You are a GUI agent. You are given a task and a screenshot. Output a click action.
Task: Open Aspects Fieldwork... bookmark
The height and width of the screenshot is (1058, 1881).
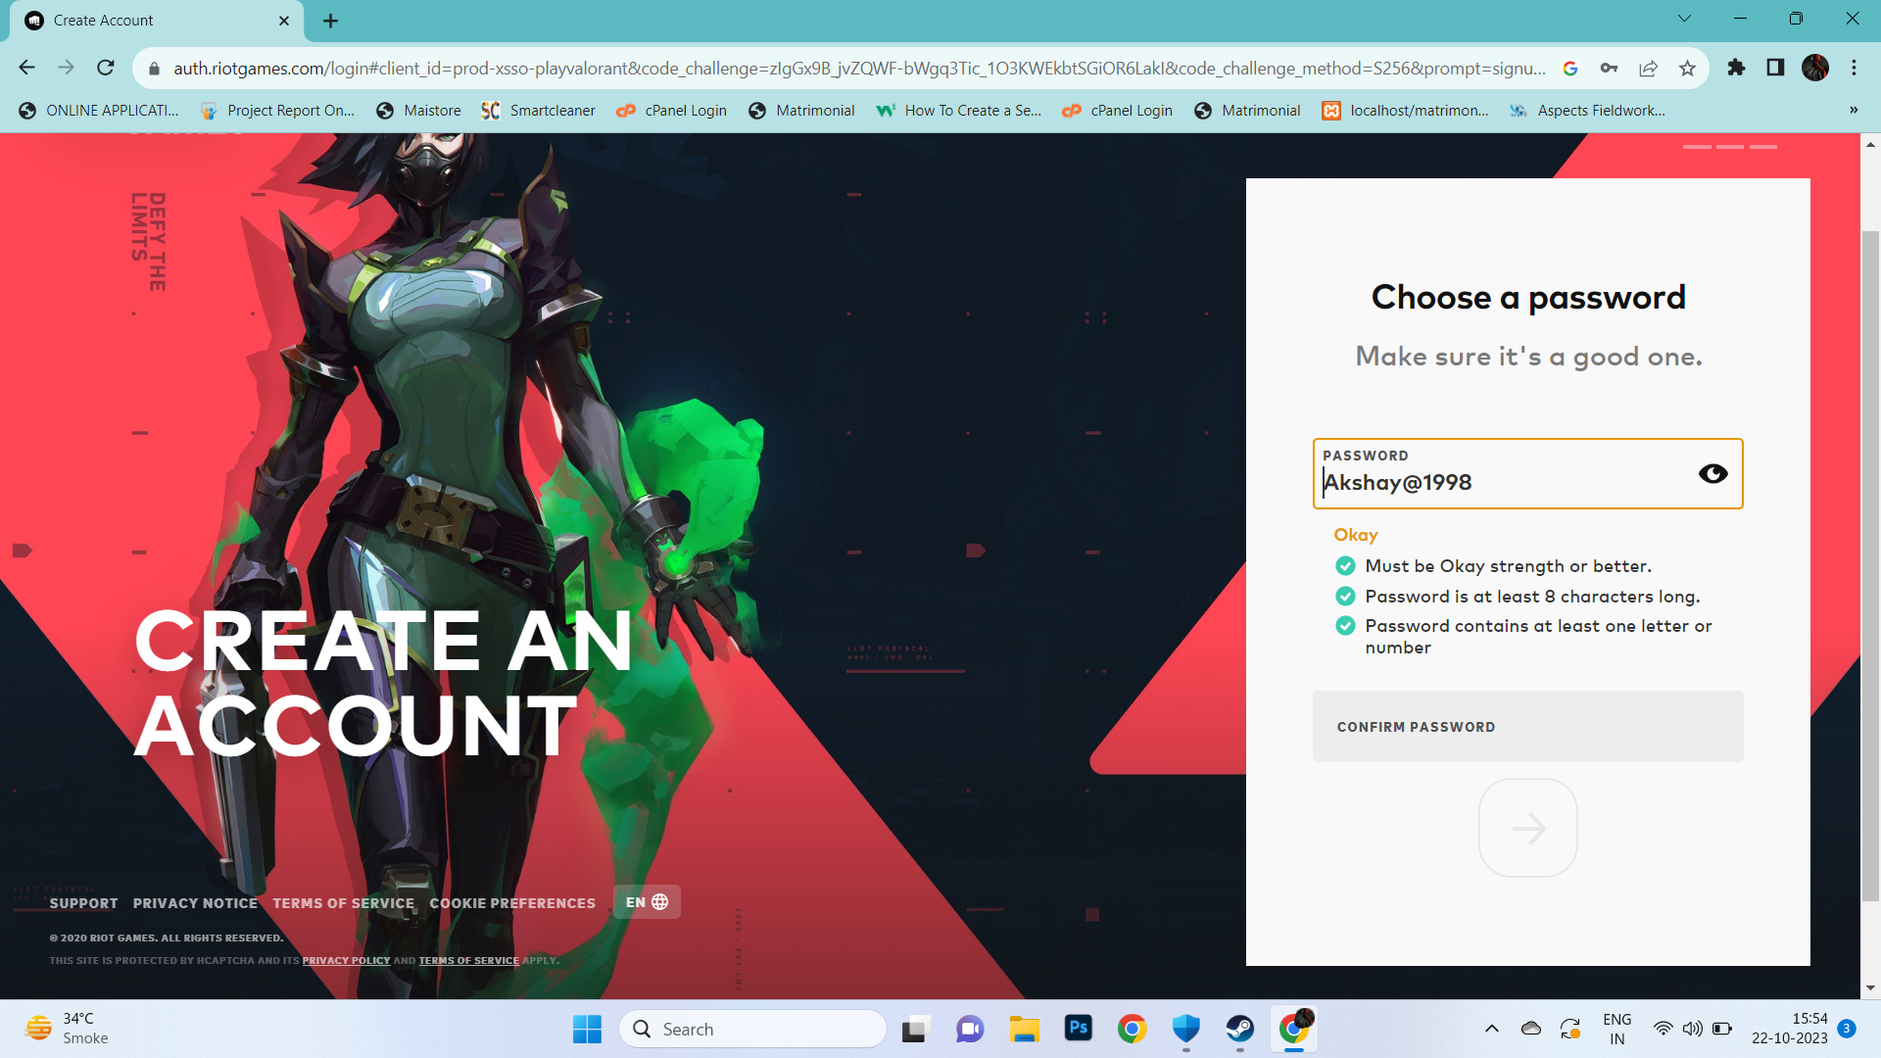[1587, 111]
